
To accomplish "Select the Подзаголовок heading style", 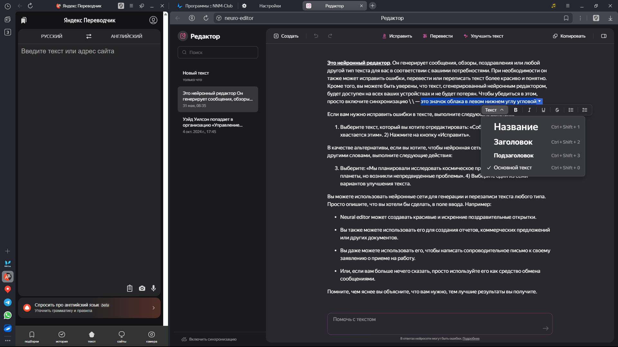I will pyautogui.click(x=533, y=156).
